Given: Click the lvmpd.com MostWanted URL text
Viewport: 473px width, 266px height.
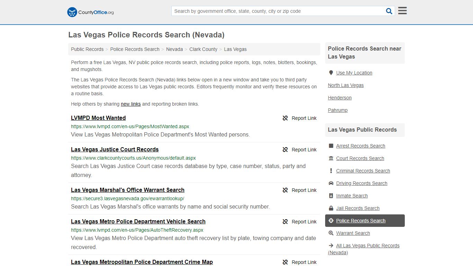Looking at the screenshot, I should (130, 126).
